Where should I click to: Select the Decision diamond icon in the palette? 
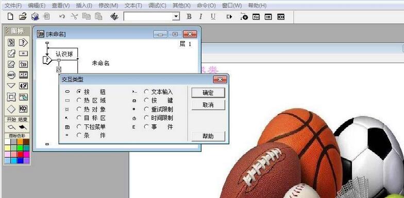coord(11,109)
